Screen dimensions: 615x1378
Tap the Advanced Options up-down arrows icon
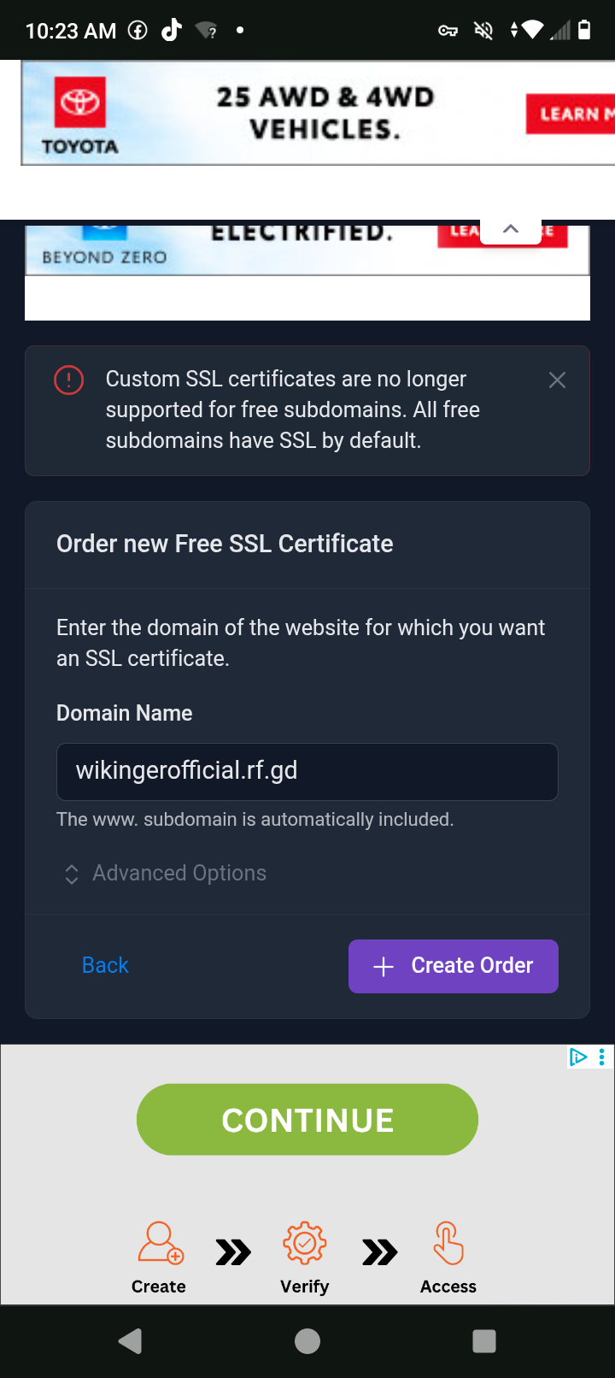pos(72,874)
